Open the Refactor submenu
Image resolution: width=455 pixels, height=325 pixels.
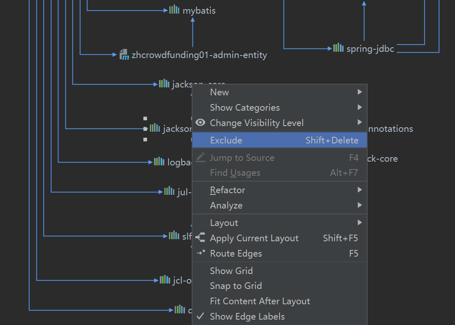click(280, 190)
